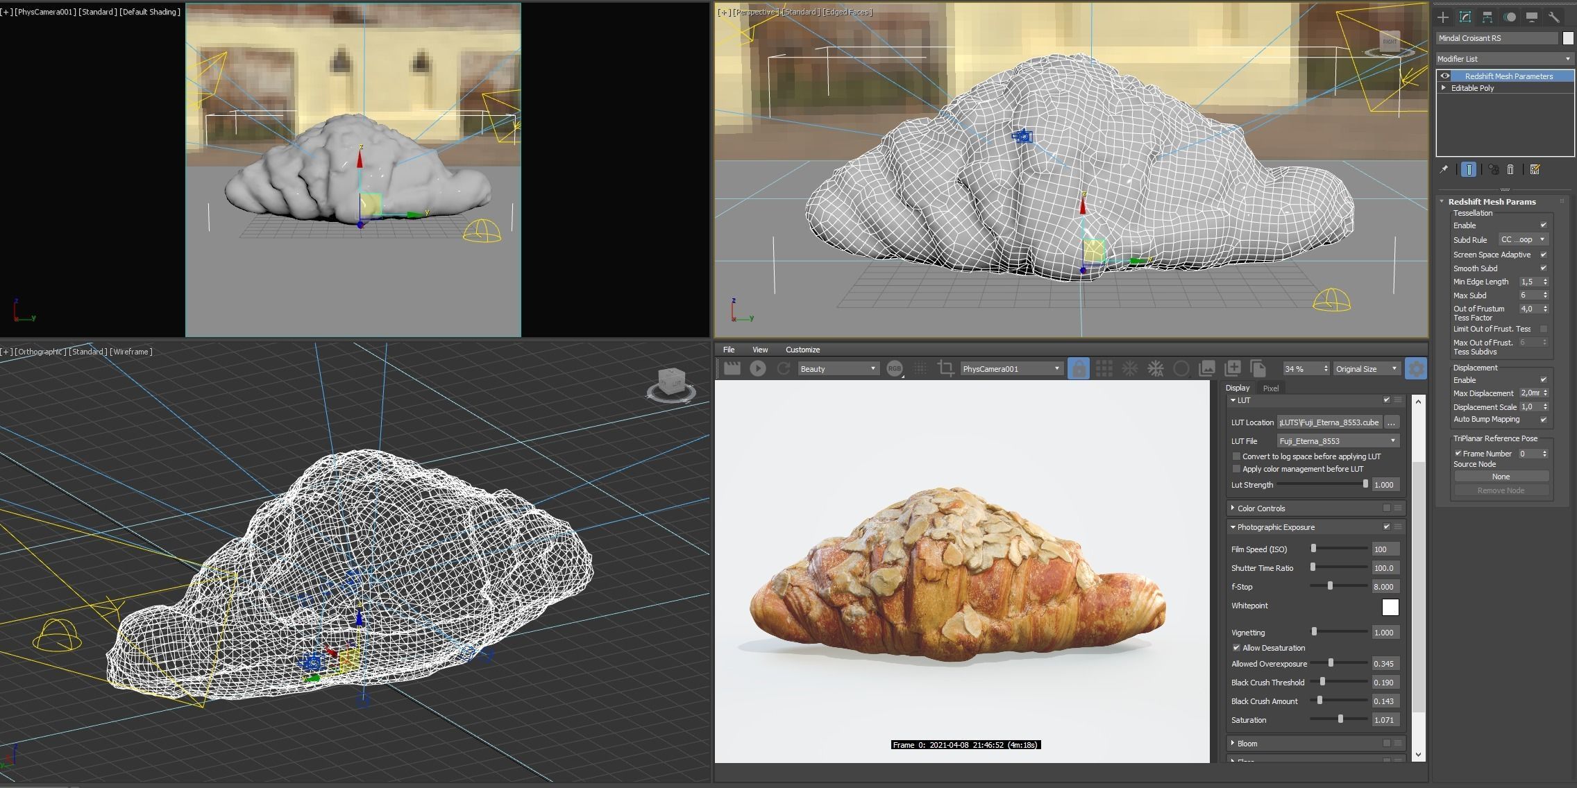Open the Subd Rule dropdown
Screen dimensions: 1577x788
[1524, 240]
